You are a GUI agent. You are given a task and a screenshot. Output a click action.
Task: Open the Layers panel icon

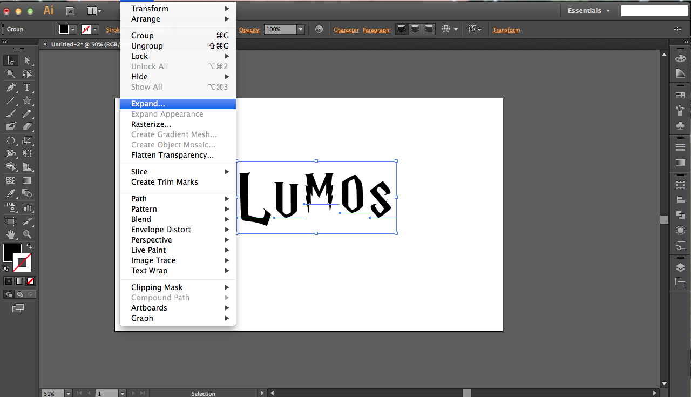[680, 268]
